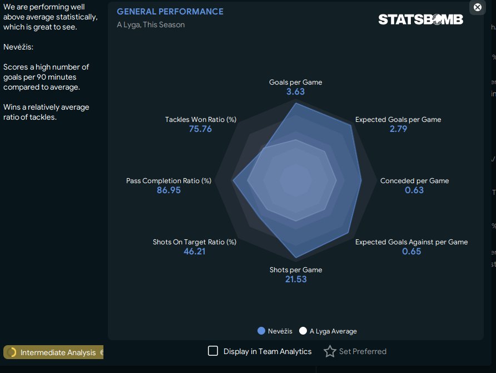Select the Goals per Game axis label
Image resolution: width=496 pixels, height=373 pixels.
[295, 82]
